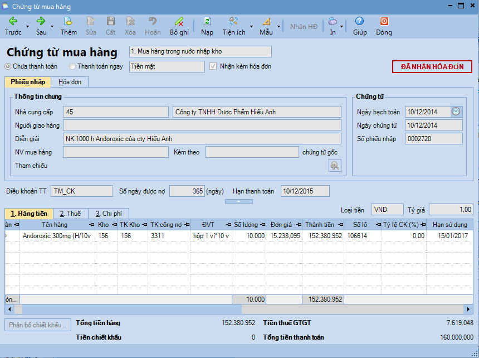Select the 1. Hàng tiền tab
Screen dimensions: 479x358
tap(29, 214)
